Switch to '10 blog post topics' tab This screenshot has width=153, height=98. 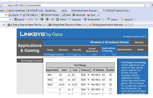[108, 25]
